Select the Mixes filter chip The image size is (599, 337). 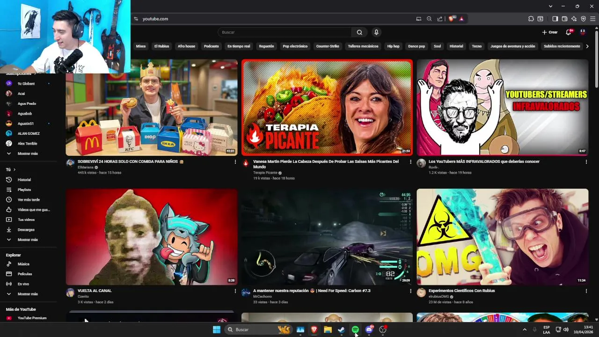(x=141, y=46)
